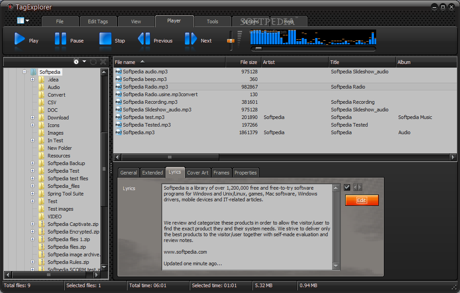Expand the Download folder
This screenshot has height=293, width=460.
(33, 117)
